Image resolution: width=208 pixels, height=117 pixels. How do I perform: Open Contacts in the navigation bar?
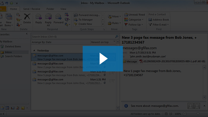12,108
